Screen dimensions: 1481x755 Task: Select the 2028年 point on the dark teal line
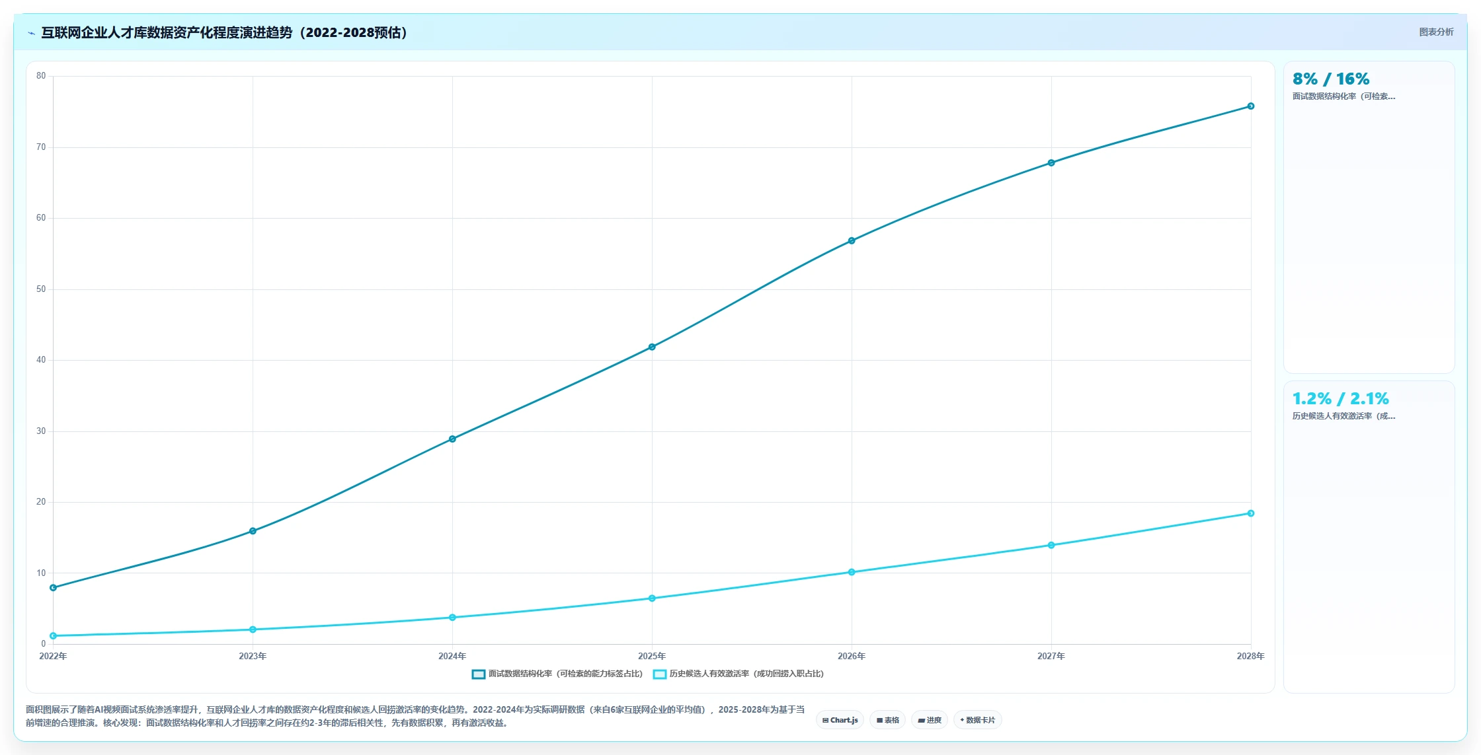coord(1251,106)
